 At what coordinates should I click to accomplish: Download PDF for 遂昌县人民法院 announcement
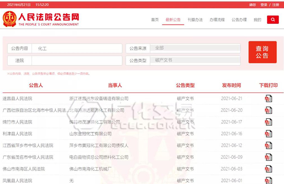coord(268,99)
